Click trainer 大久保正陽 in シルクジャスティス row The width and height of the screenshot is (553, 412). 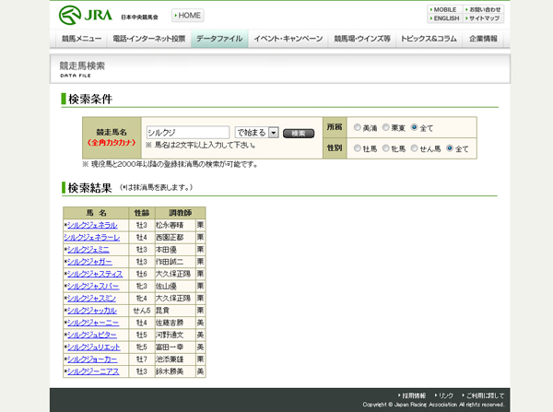pyautogui.click(x=173, y=274)
